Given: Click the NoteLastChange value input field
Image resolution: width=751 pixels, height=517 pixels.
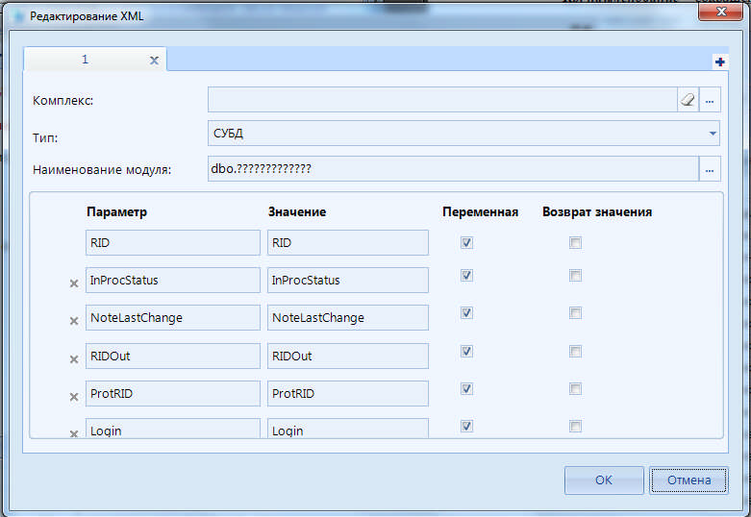Looking at the screenshot, I should [x=347, y=318].
